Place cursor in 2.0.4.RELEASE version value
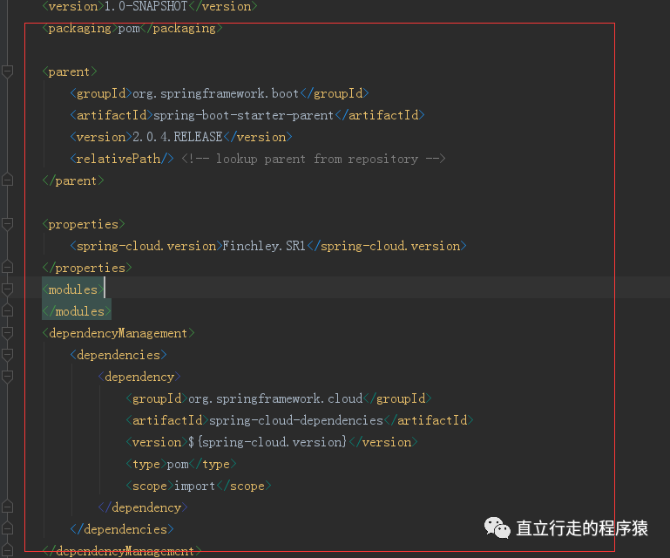This screenshot has width=670, height=558. pyautogui.click(x=178, y=137)
